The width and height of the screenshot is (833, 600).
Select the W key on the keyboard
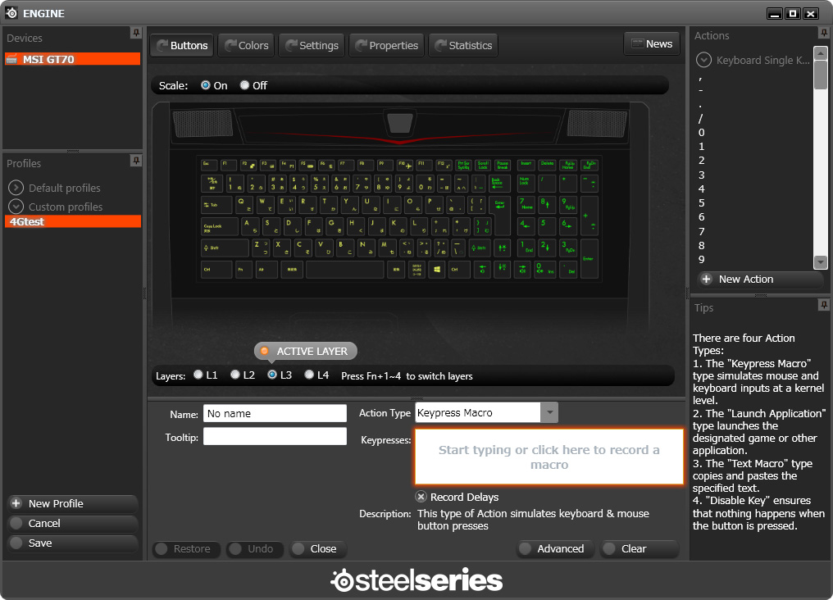265,204
